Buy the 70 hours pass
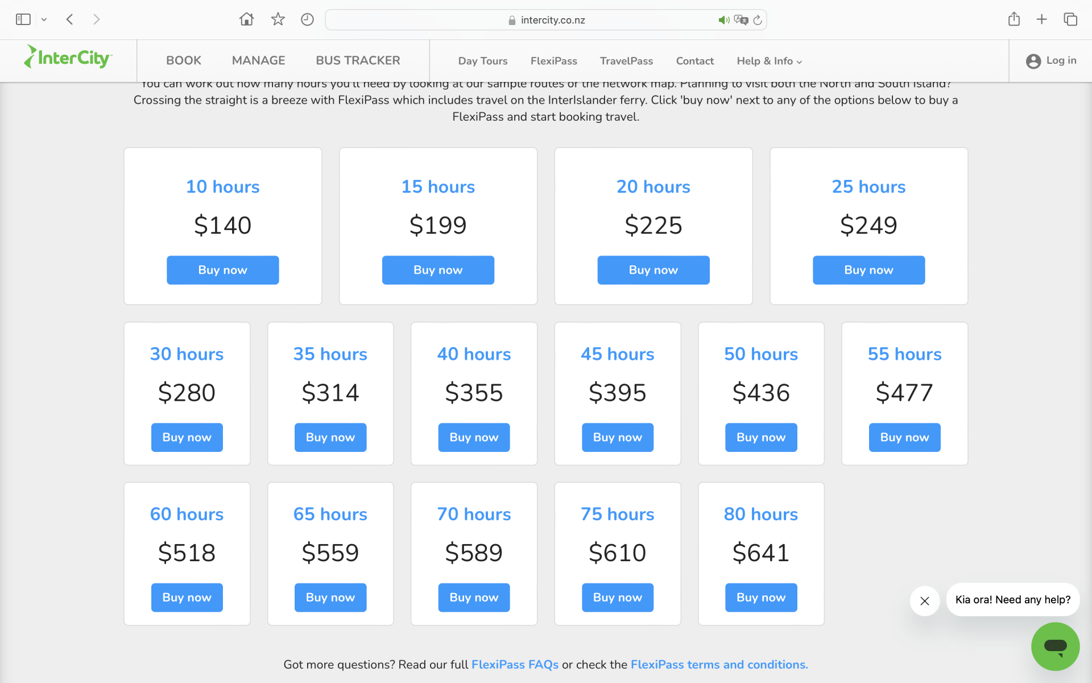Viewport: 1092px width, 683px height. [x=474, y=598]
